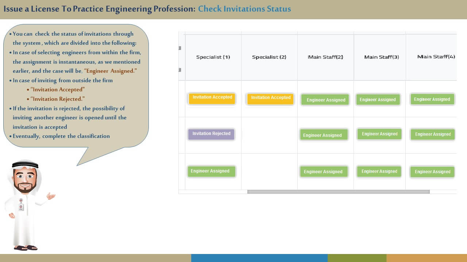Select the Specialist (1) column header
This screenshot has height=262, width=467.
213,57
